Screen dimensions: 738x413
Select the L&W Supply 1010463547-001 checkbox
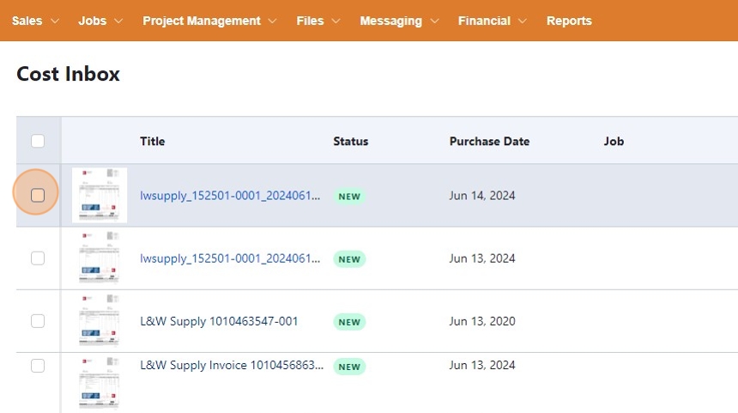tap(38, 321)
